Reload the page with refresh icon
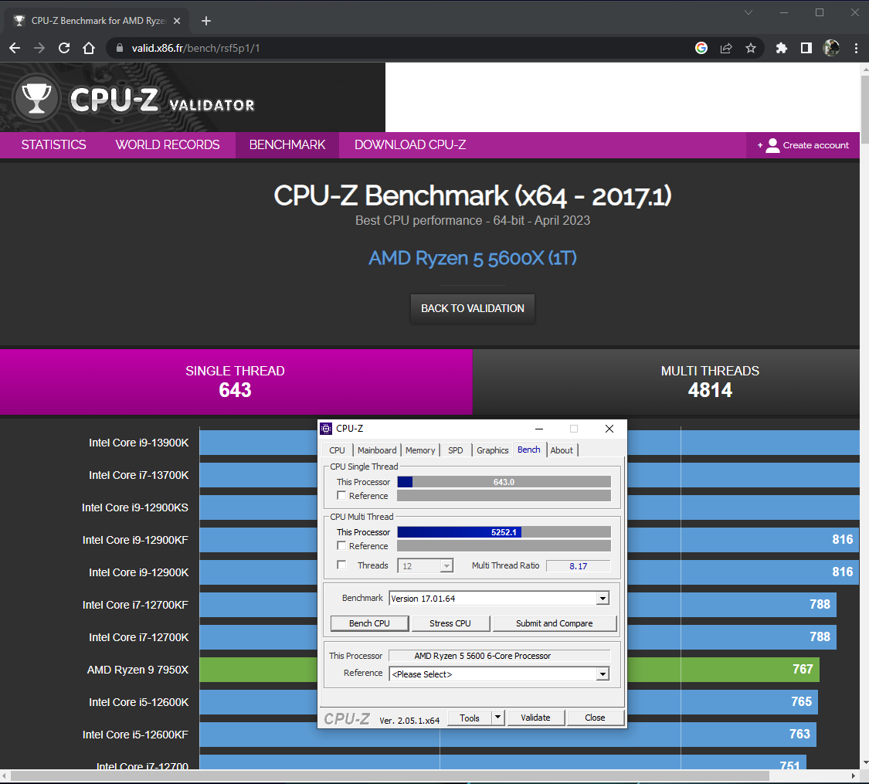869x784 pixels. click(x=64, y=48)
